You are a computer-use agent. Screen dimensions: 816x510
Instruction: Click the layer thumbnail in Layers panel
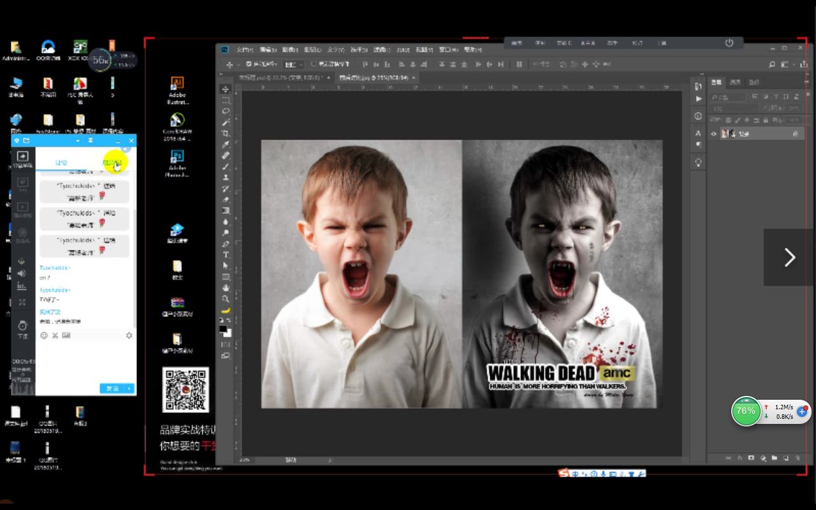(729, 134)
